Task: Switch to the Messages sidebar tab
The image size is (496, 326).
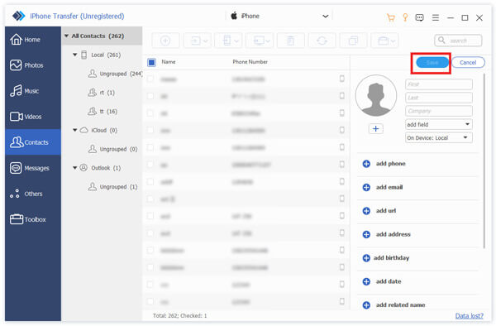Action: pyautogui.click(x=32, y=168)
